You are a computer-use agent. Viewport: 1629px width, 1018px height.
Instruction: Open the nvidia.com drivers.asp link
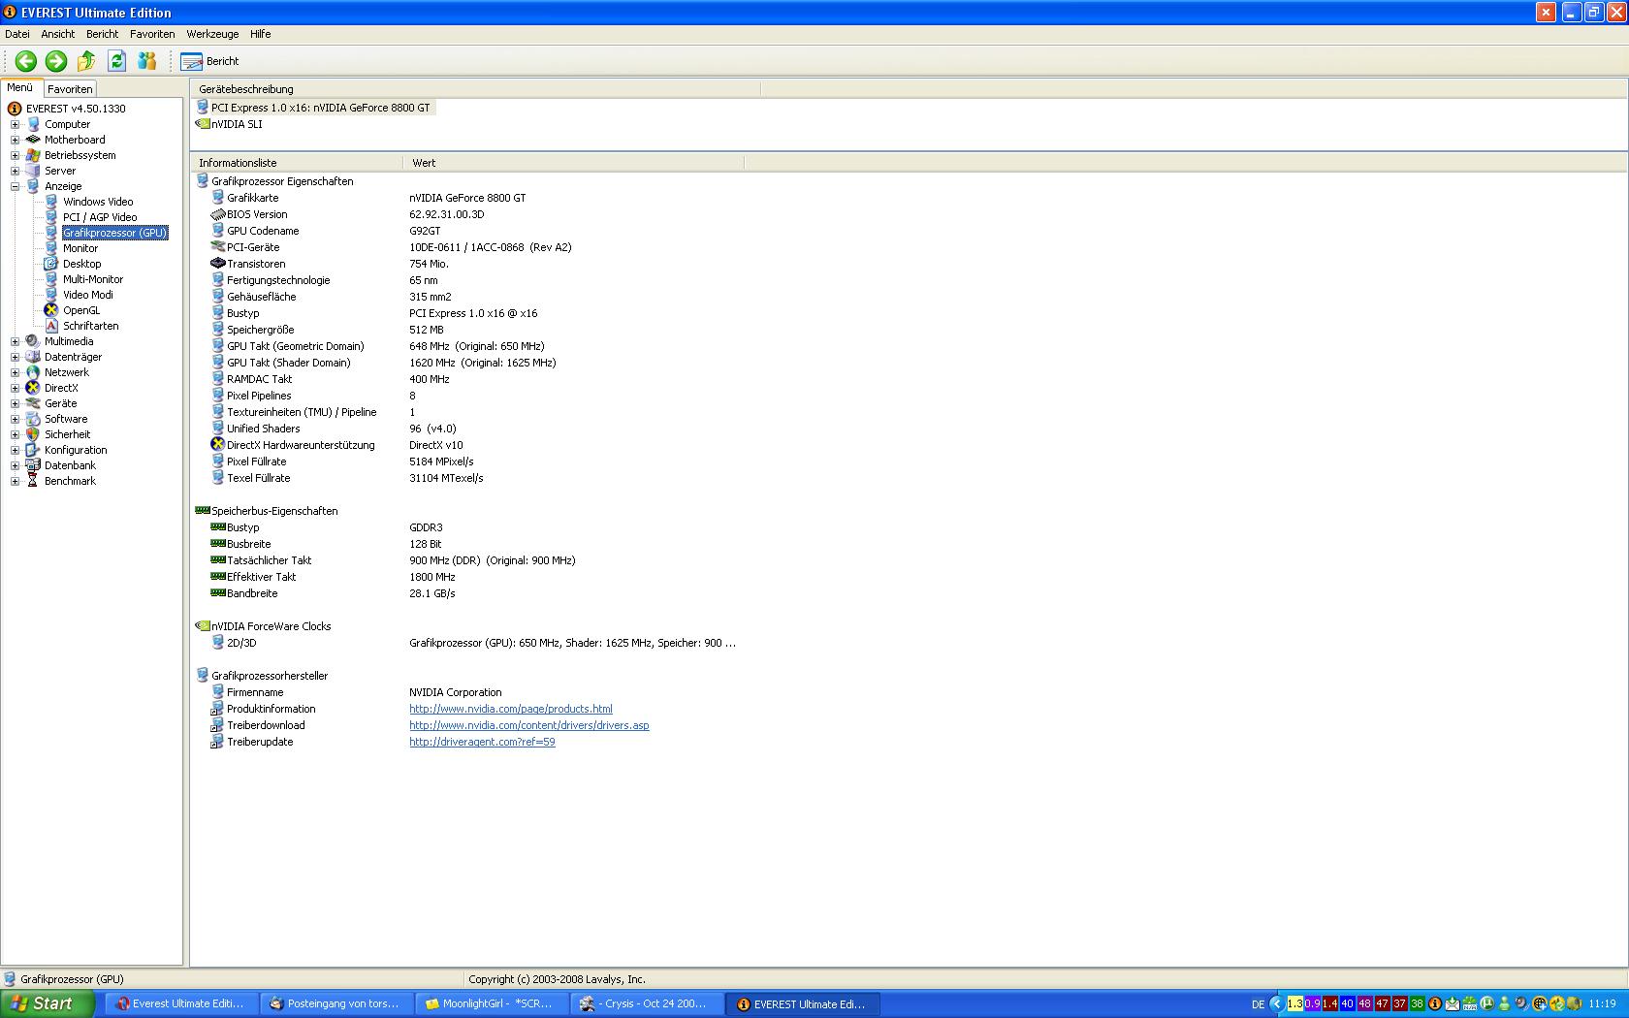tap(529, 725)
